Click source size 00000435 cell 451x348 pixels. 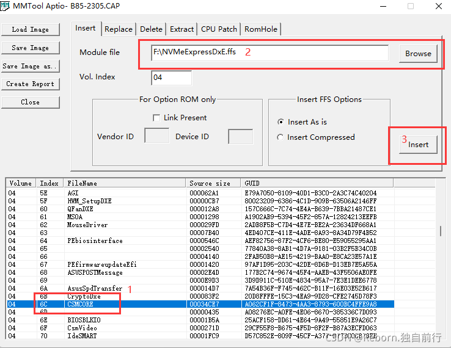click(x=204, y=312)
